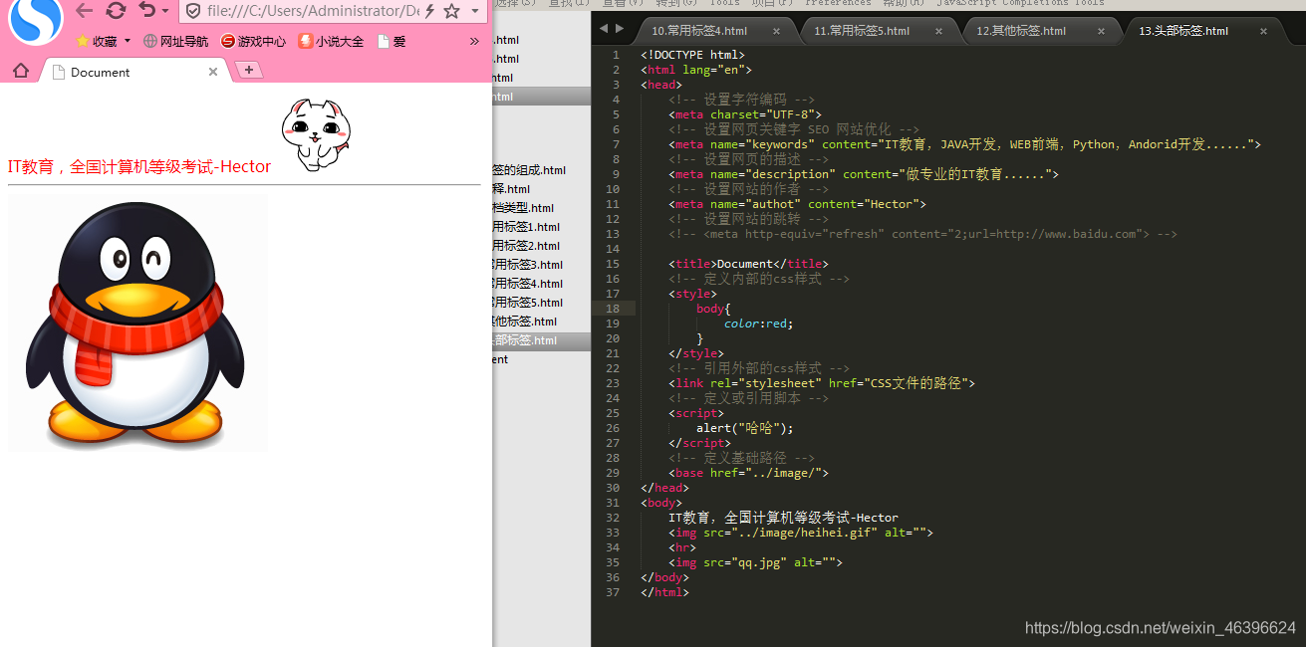The image size is (1306, 647).
Task: Click the alert("哈哈"); code line
Action: point(745,428)
